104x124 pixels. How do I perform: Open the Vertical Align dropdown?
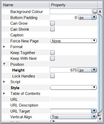point(73,117)
